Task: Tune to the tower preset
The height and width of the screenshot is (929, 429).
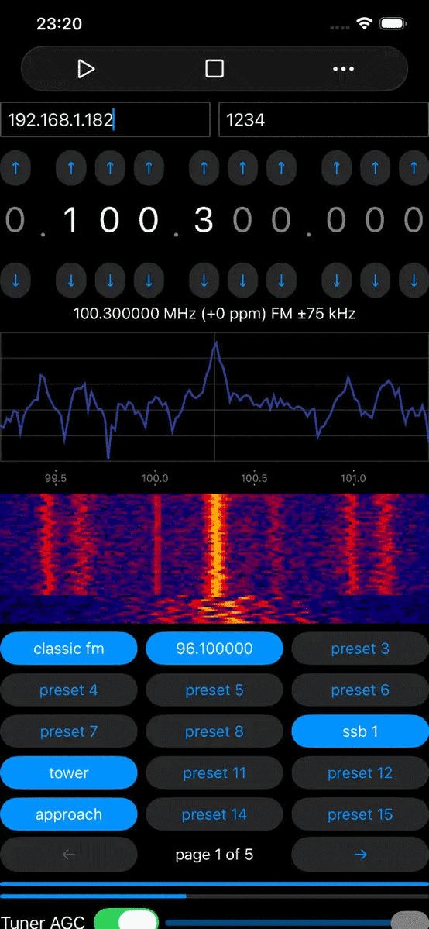Action: tap(69, 772)
